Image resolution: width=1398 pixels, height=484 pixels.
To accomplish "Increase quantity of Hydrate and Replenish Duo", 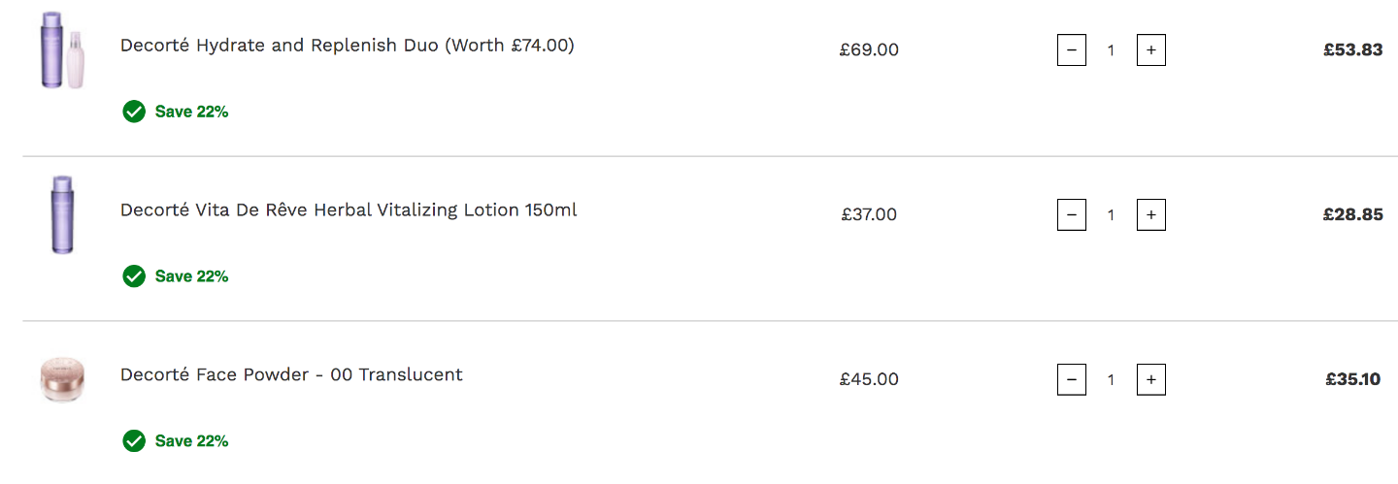I will click(x=1150, y=49).
